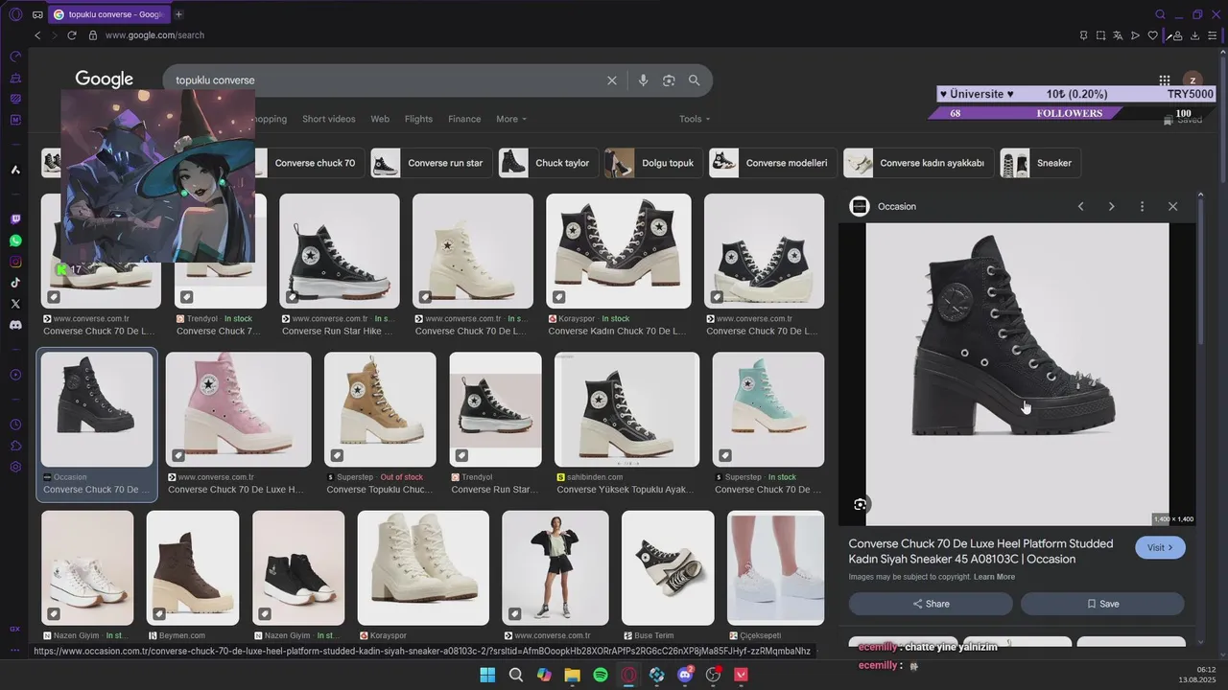The image size is (1228, 690).
Task: Open the Learn More copyright link
Action: coord(994,577)
